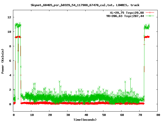Click x-axis tick label 40
The width and height of the screenshot is (163, 122).
[86, 115]
